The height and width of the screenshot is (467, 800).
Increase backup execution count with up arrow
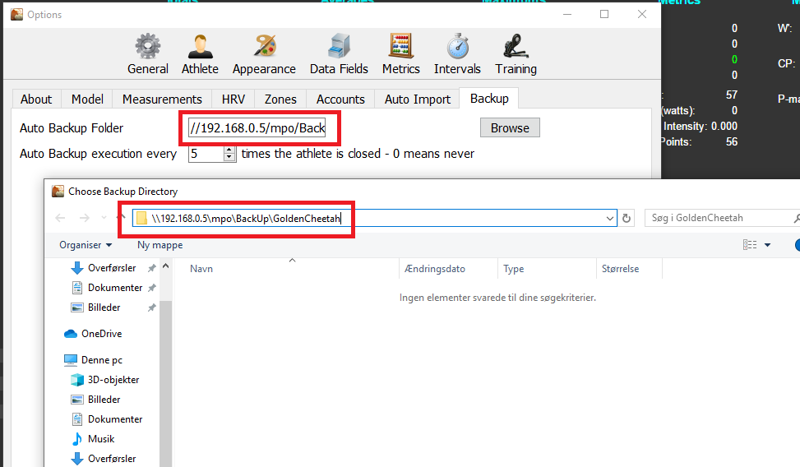pyautogui.click(x=229, y=150)
